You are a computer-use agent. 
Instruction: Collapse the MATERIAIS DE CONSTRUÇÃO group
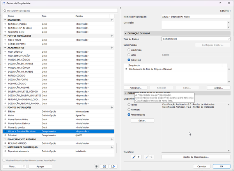(x=5, y=147)
